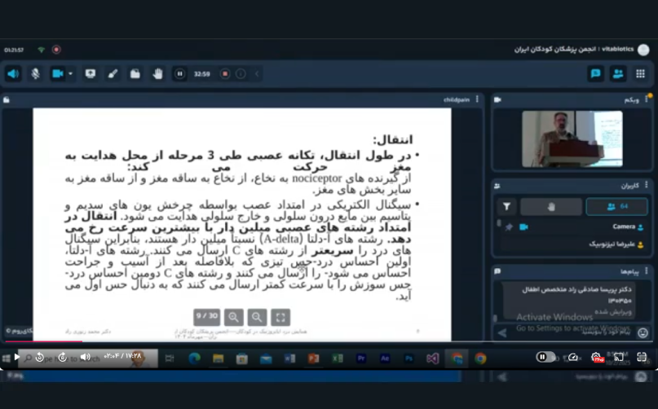
Task: Open the file sharing folder icon
Action: coord(135,74)
